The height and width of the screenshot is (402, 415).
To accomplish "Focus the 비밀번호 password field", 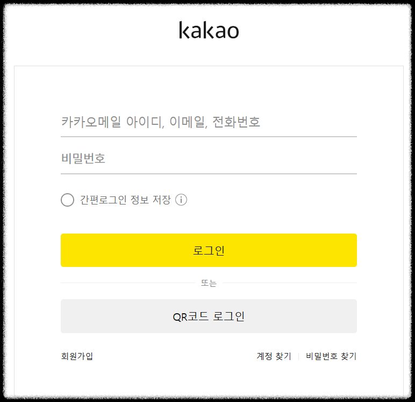I will pyautogui.click(x=209, y=158).
